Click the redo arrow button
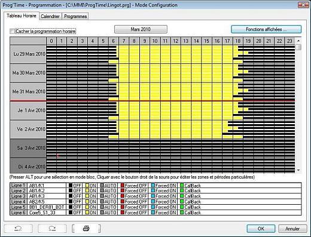This screenshot has height=237, width=311. [52, 229]
